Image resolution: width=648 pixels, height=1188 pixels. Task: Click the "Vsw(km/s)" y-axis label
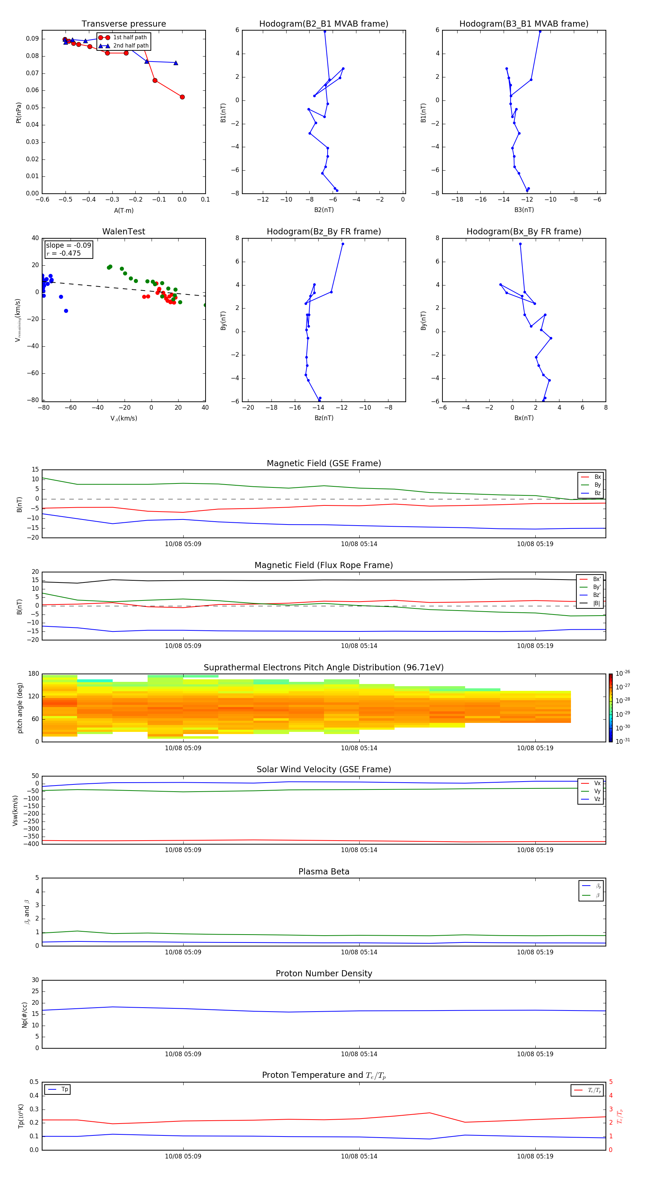15,810
